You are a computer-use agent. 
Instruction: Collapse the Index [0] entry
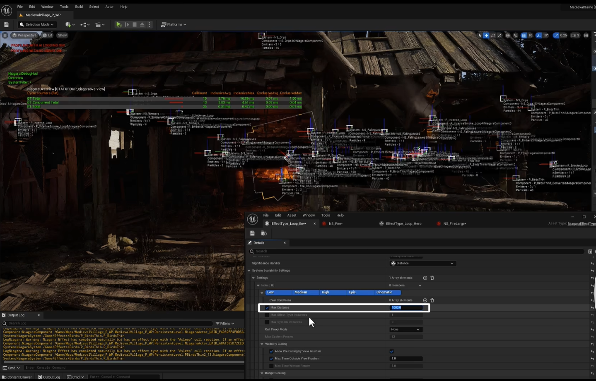pos(258,285)
